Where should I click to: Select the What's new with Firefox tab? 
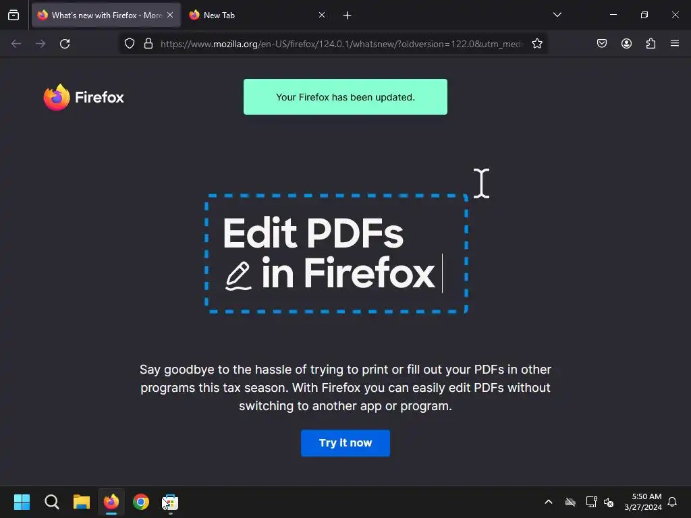pos(100,15)
